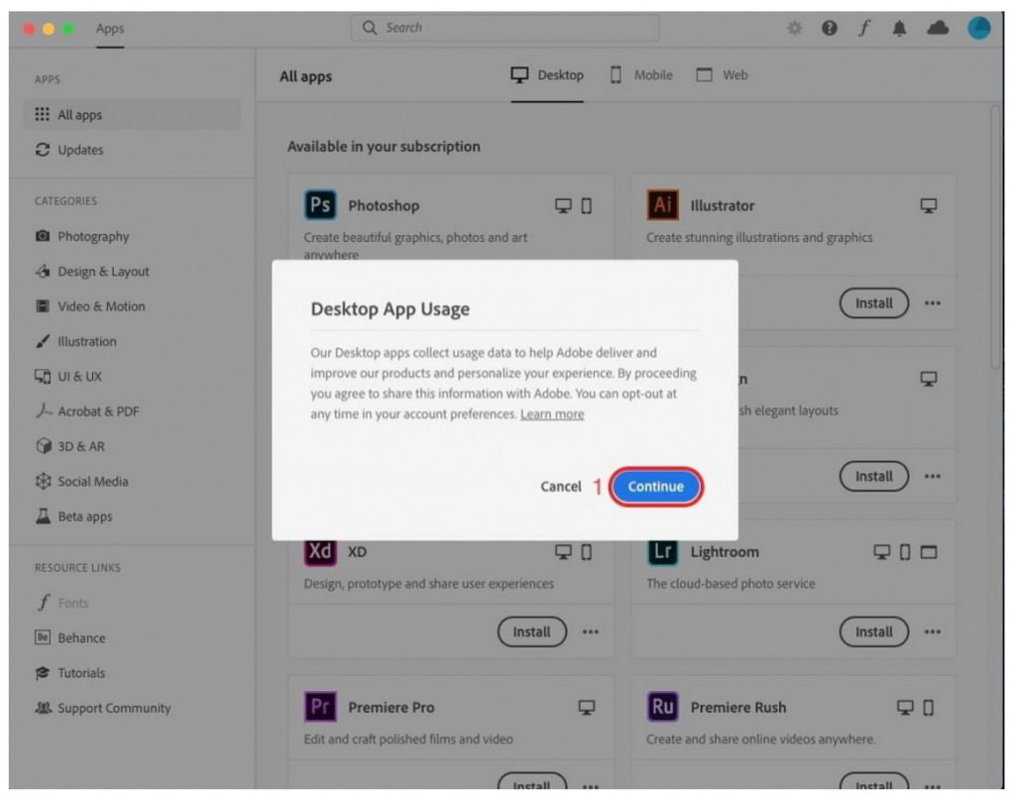The height and width of the screenshot is (798, 1015).
Task: Open more options for Illustrator
Action: tap(932, 303)
